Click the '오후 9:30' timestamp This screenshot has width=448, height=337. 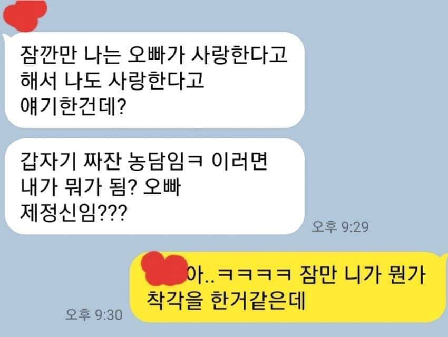pos(94,315)
